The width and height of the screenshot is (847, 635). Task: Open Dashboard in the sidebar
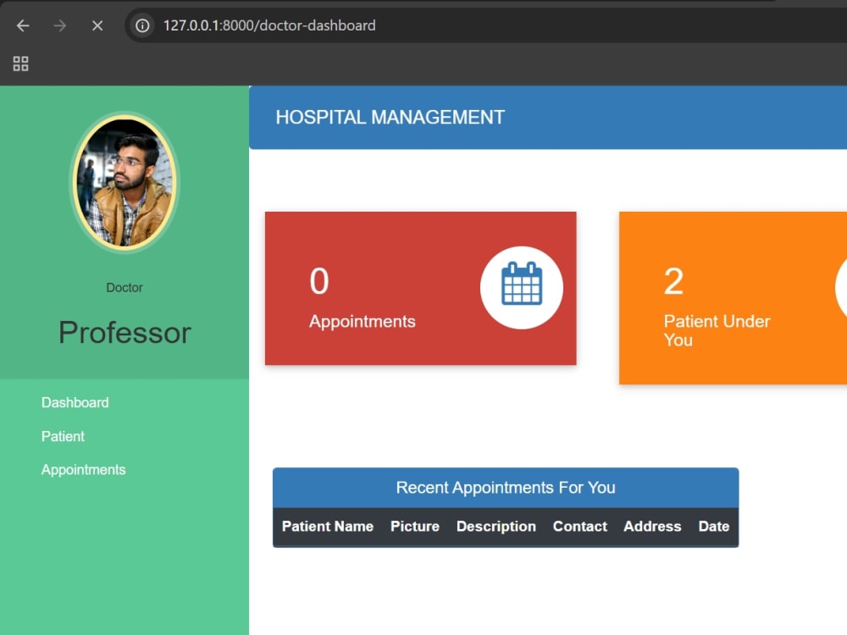(75, 402)
